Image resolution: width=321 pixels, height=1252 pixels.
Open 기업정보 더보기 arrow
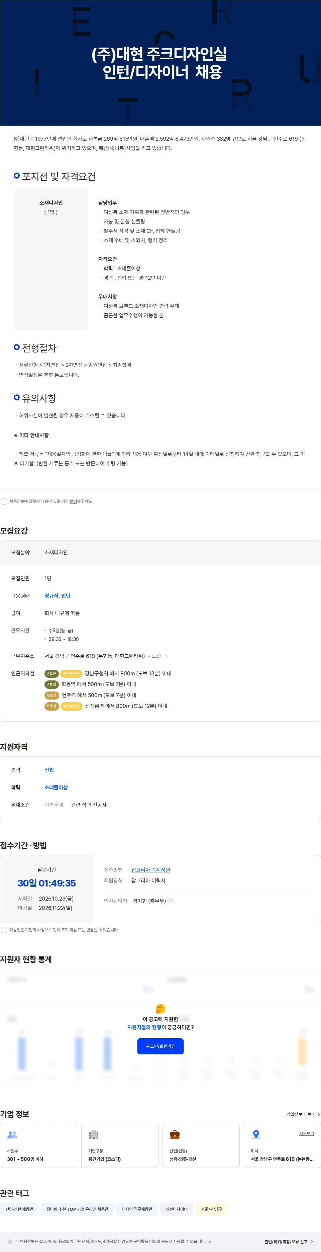click(318, 1114)
